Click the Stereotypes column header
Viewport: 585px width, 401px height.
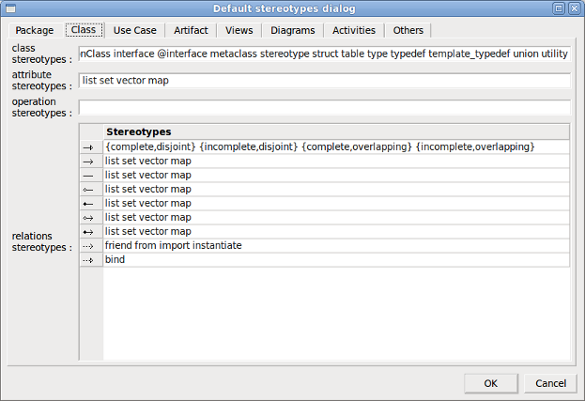(x=336, y=131)
